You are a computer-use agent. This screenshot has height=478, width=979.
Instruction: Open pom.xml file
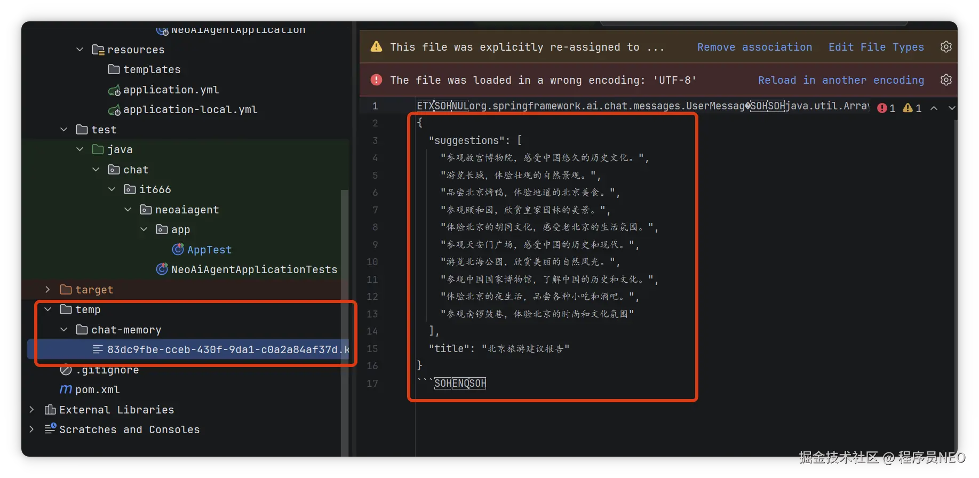(98, 389)
